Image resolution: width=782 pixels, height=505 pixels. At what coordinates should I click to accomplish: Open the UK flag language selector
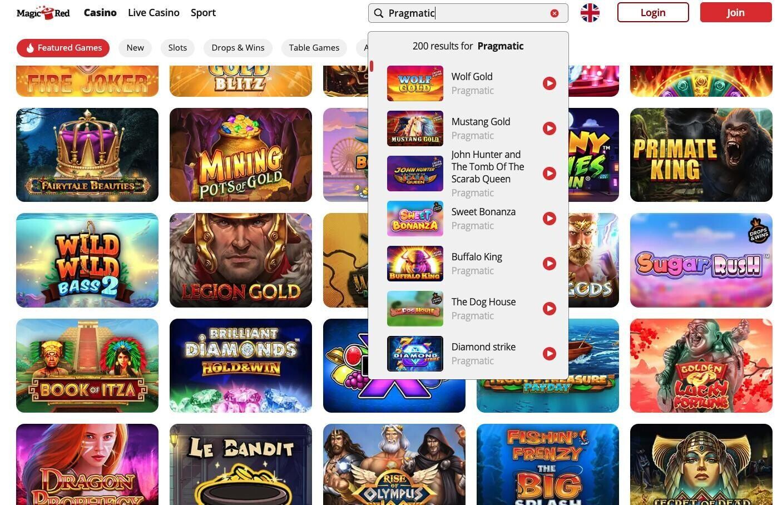click(x=590, y=13)
